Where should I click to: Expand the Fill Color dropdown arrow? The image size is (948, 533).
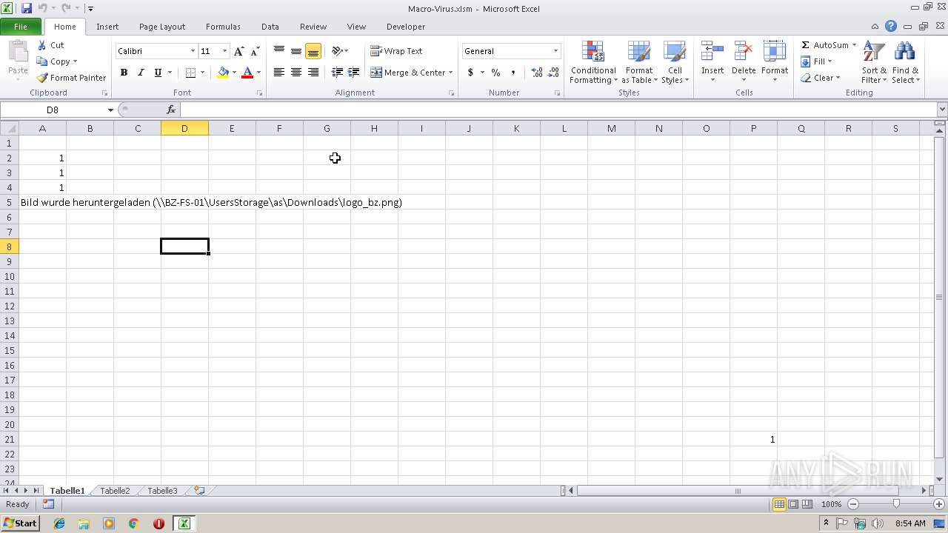click(x=234, y=73)
